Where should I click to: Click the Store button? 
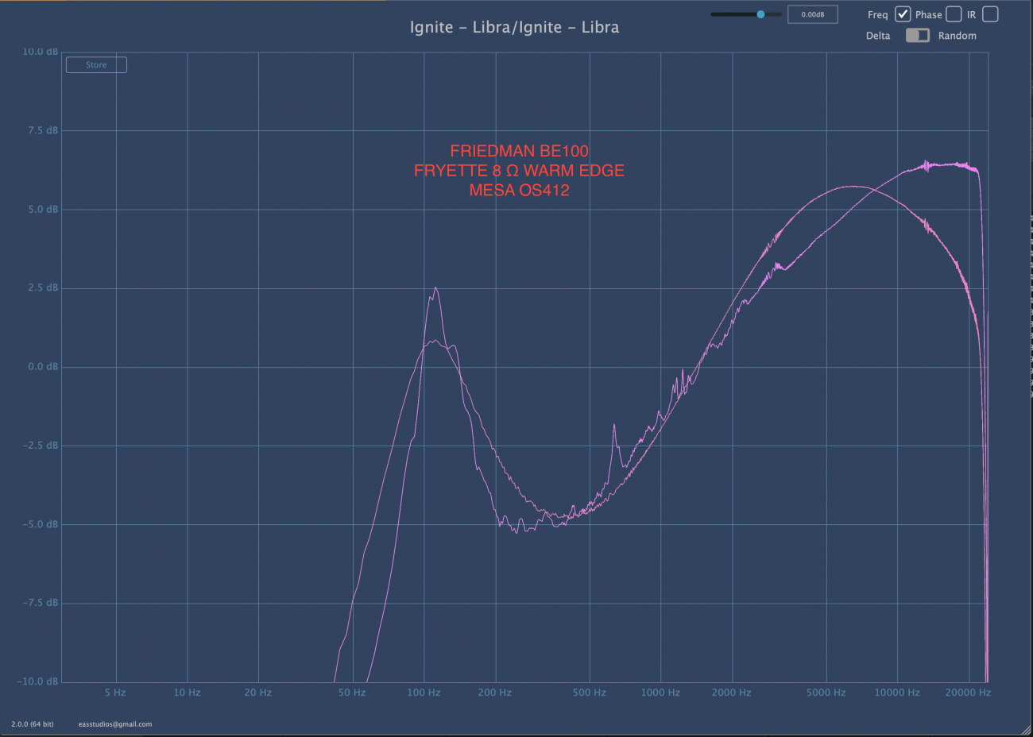pyautogui.click(x=96, y=65)
